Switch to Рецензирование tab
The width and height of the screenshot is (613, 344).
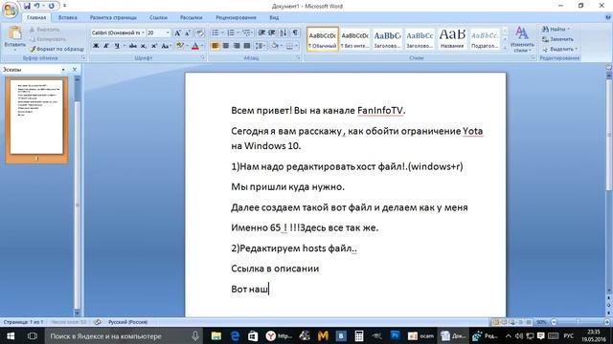click(x=236, y=17)
